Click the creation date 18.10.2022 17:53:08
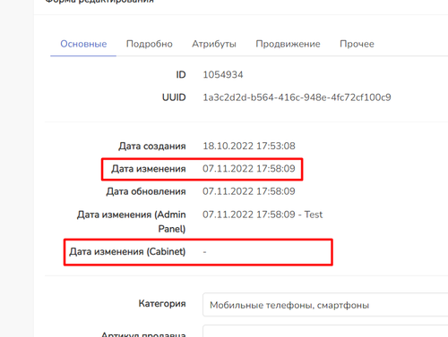The height and width of the screenshot is (337, 448). [x=249, y=146]
